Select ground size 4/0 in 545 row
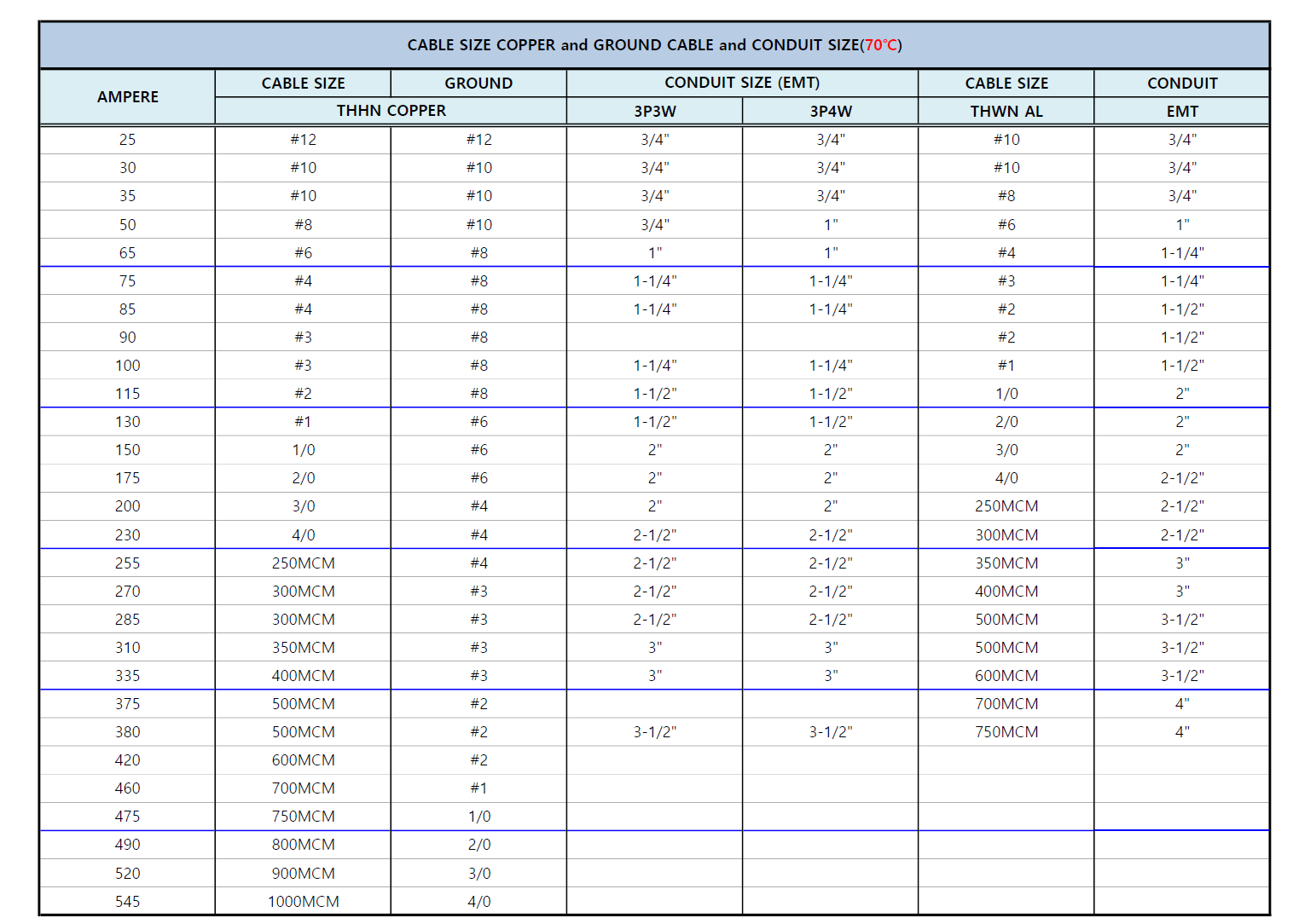The height and width of the screenshot is (918, 1299). (x=479, y=902)
